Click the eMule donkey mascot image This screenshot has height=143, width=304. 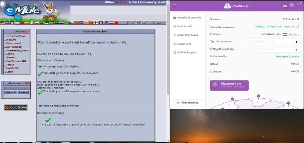(50, 11)
